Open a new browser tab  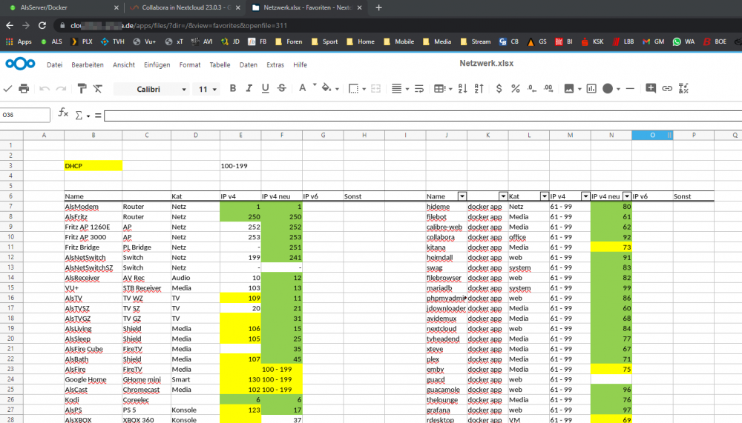tap(378, 7)
